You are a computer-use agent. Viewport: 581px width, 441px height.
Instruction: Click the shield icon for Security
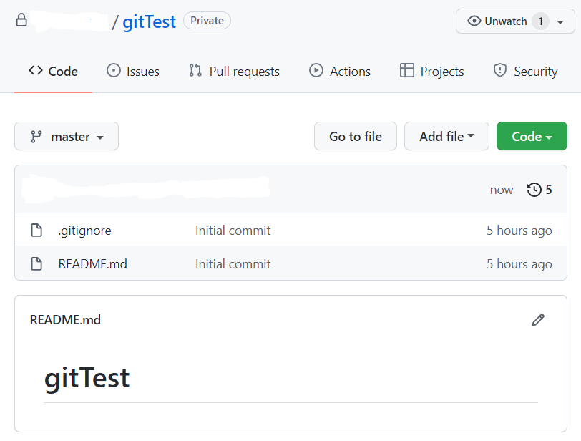[x=500, y=71]
